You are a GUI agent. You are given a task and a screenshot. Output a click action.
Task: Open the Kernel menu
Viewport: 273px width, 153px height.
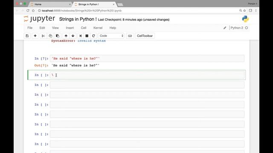[98, 28]
